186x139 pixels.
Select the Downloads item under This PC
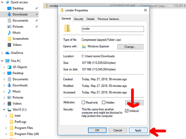[20, 85]
